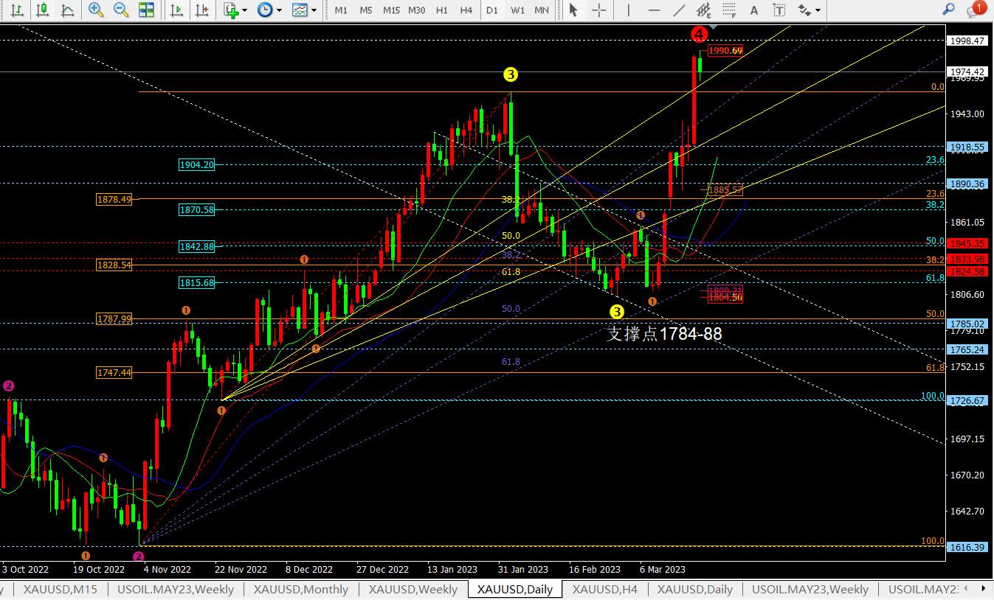994x600 pixels.
Task: Activate the equidistant channel tool
Action: tap(704, 10)
